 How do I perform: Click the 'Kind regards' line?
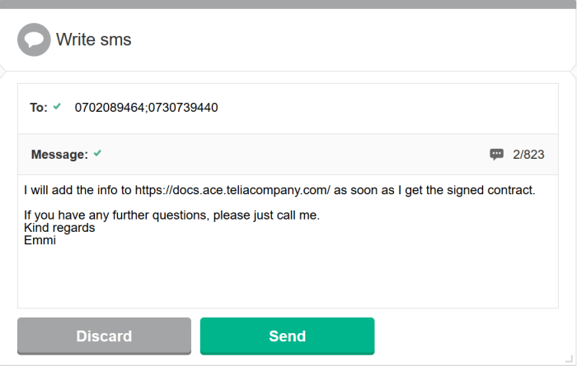(59, 228)
